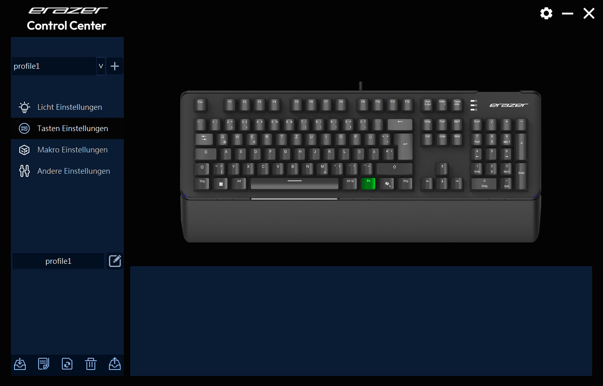Select the spacebar on keyboard image
This screenshot has height=386, width=603.
tap(294, 183)
